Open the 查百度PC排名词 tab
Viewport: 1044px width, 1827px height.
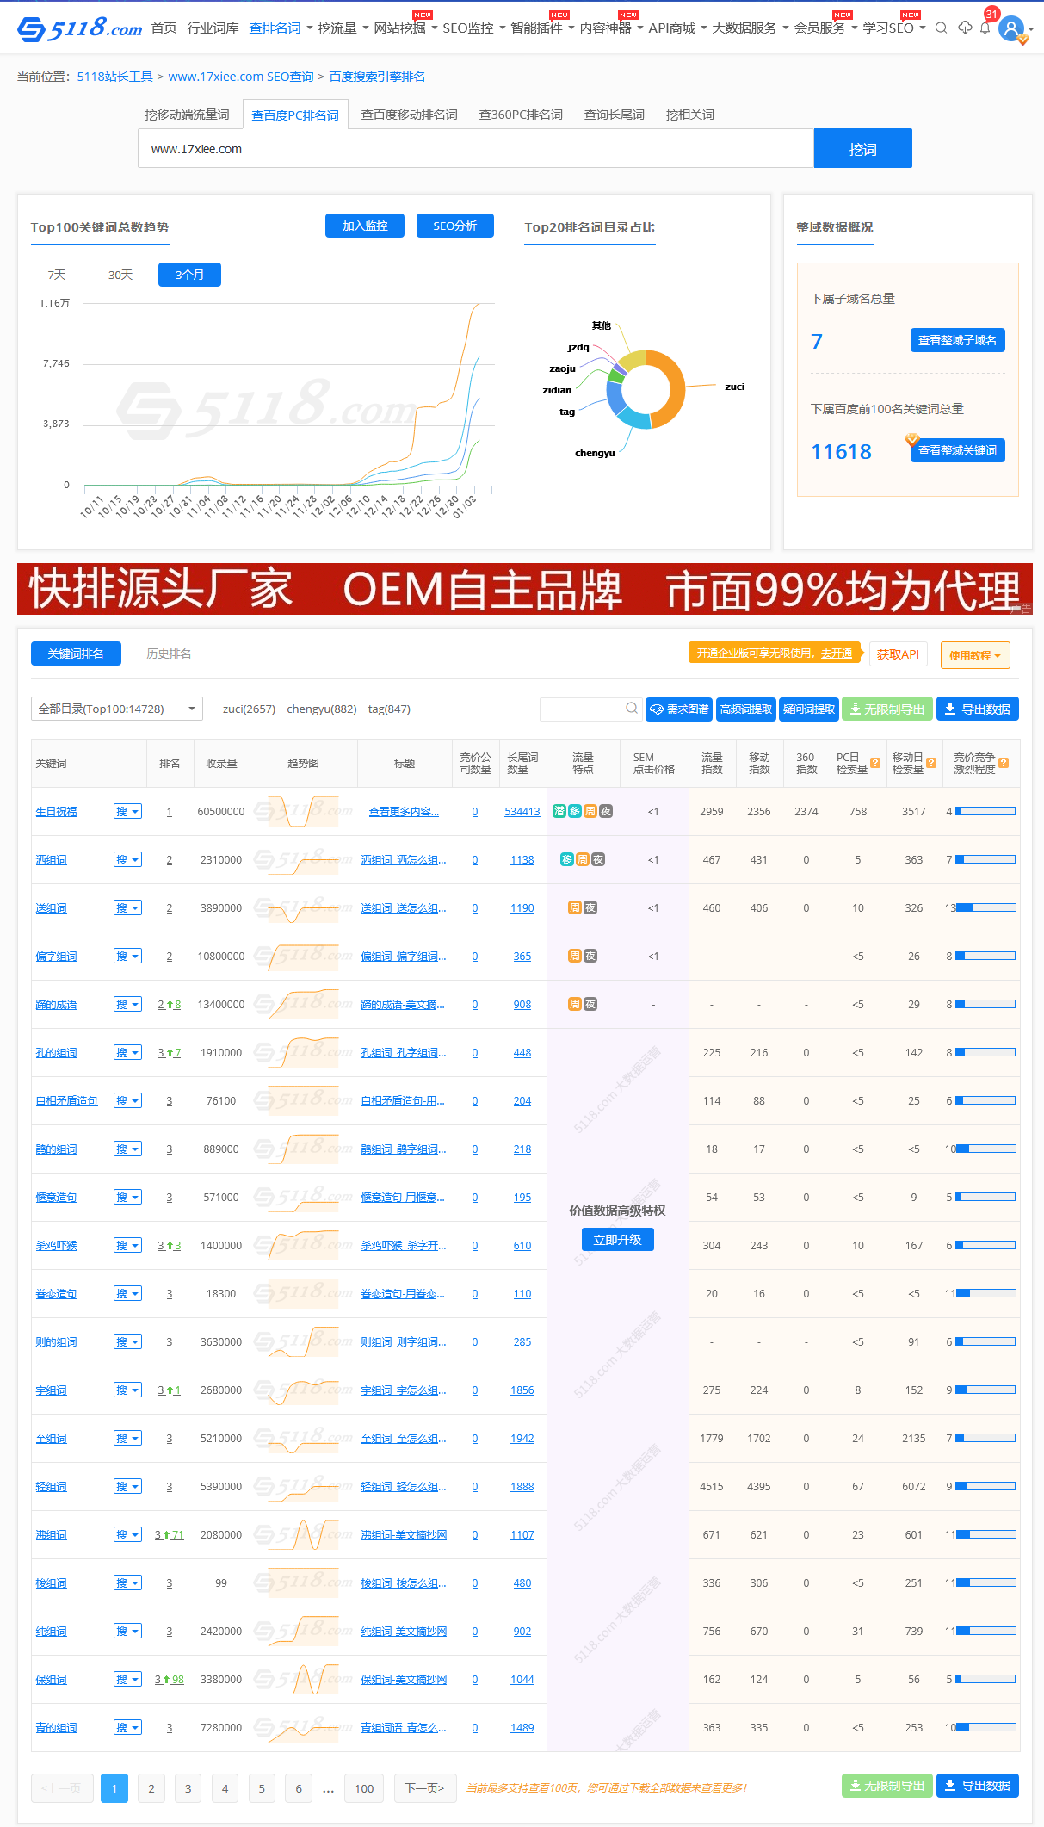pos(295,115)
